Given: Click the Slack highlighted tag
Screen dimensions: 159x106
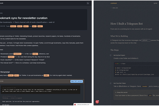Looking at the screenshot, I should pyautogui.click(x=11, y=57).
